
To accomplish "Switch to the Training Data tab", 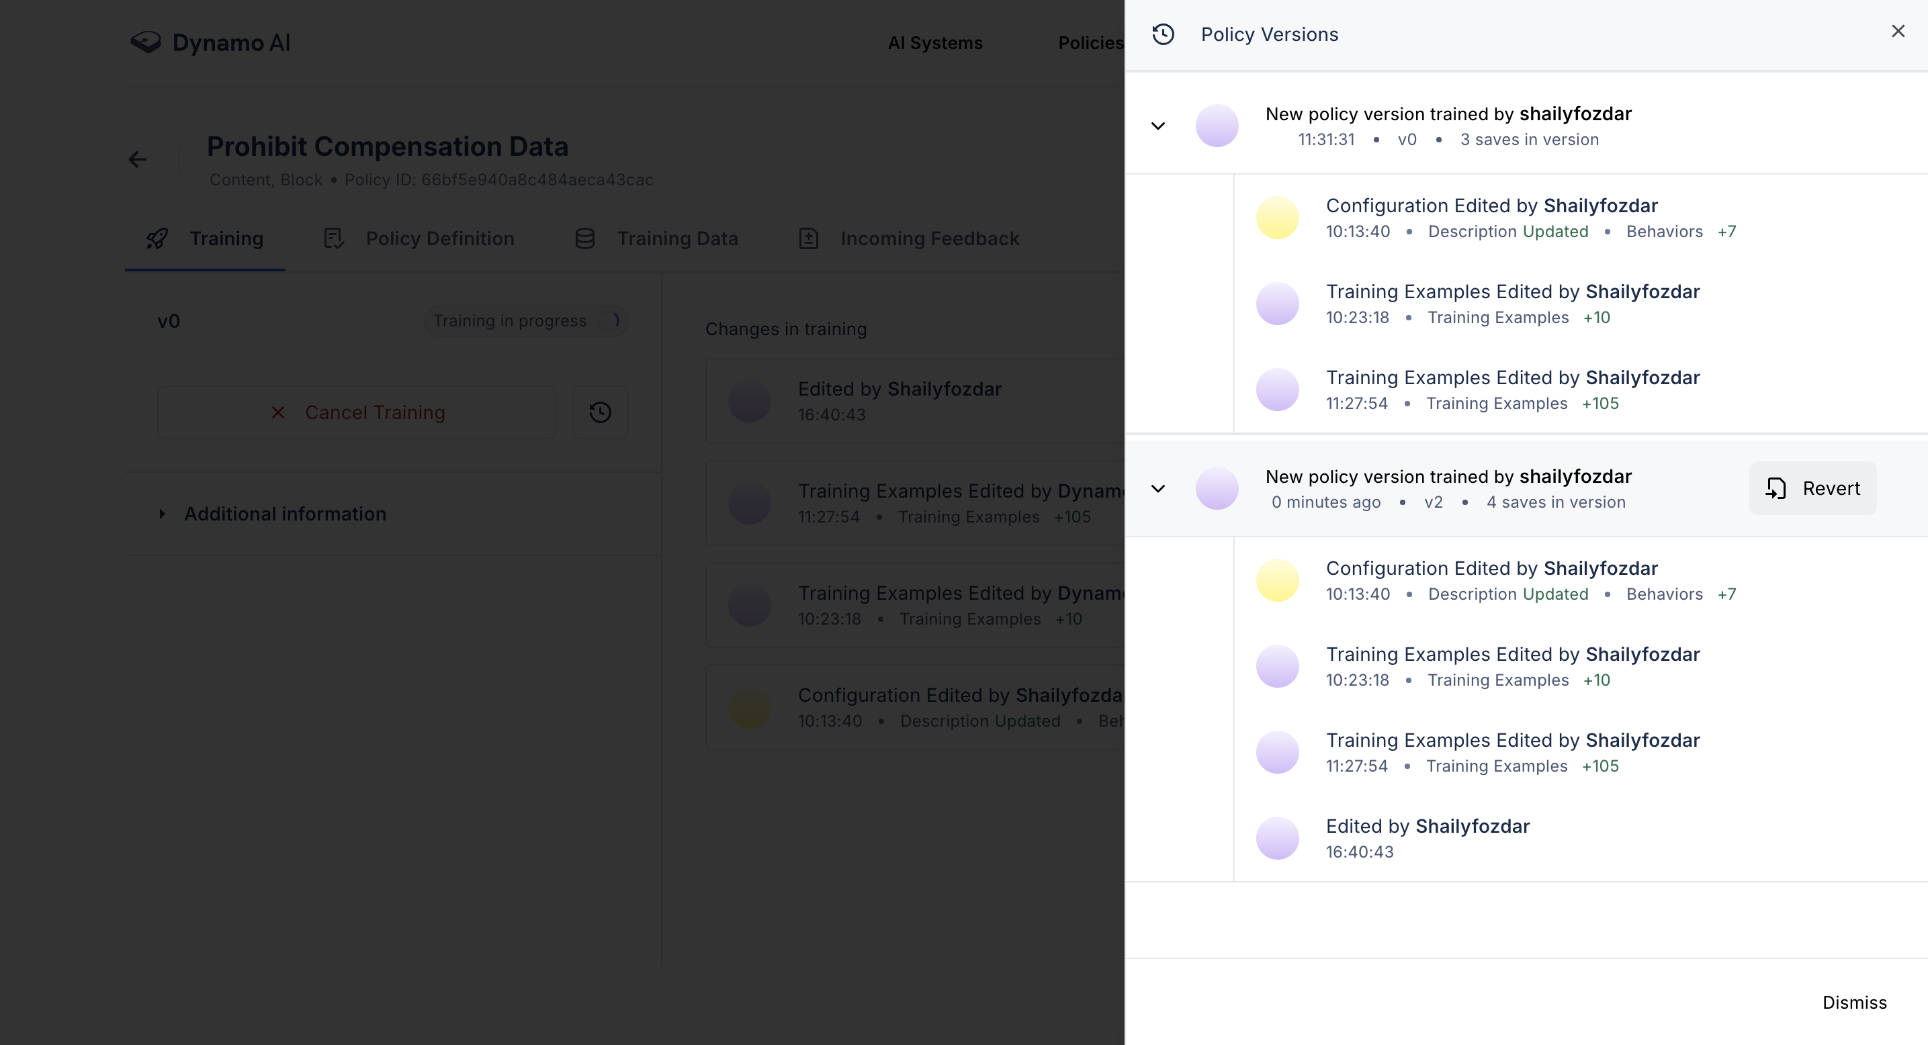I will (x=656, y=238).
